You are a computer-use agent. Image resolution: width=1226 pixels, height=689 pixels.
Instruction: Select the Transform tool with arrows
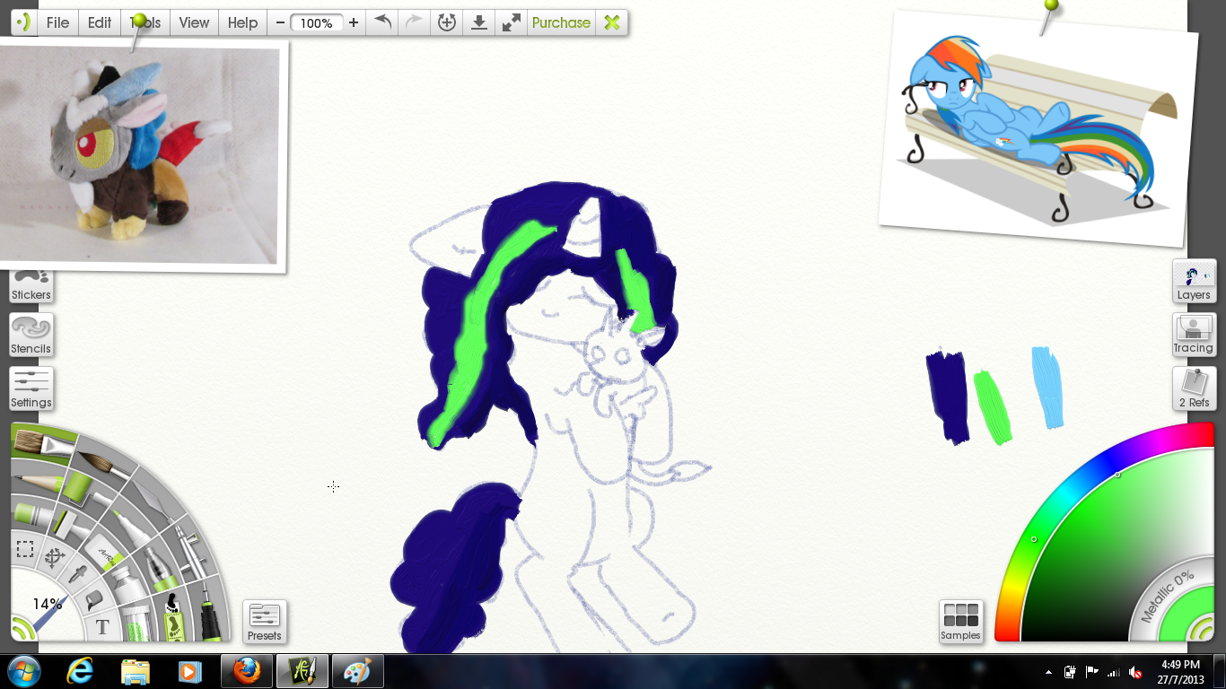coord(55,558)
